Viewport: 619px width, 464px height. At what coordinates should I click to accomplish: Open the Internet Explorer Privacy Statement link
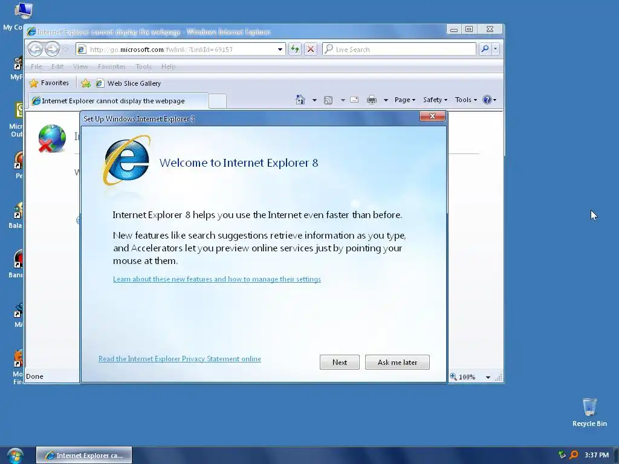click(x=180, y=359)
